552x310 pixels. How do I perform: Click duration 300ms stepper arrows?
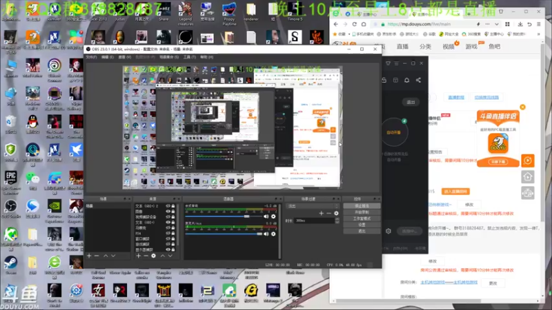pos(337,220)
